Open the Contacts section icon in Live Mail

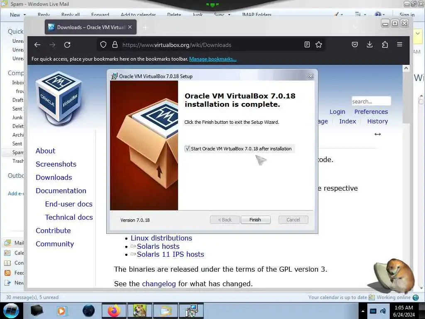pos(7,263)
